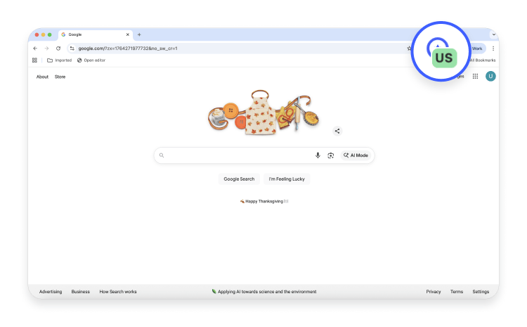Click I'm Feeling Lucky button
Screen dimensions: 527x327
click(x=287, y=179)
